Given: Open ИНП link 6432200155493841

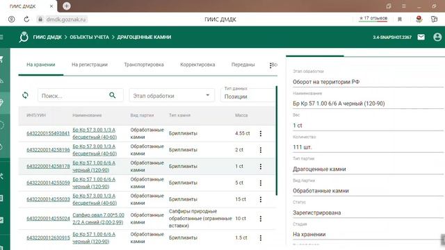Looking at the screenshot, I should coord(48,133).
